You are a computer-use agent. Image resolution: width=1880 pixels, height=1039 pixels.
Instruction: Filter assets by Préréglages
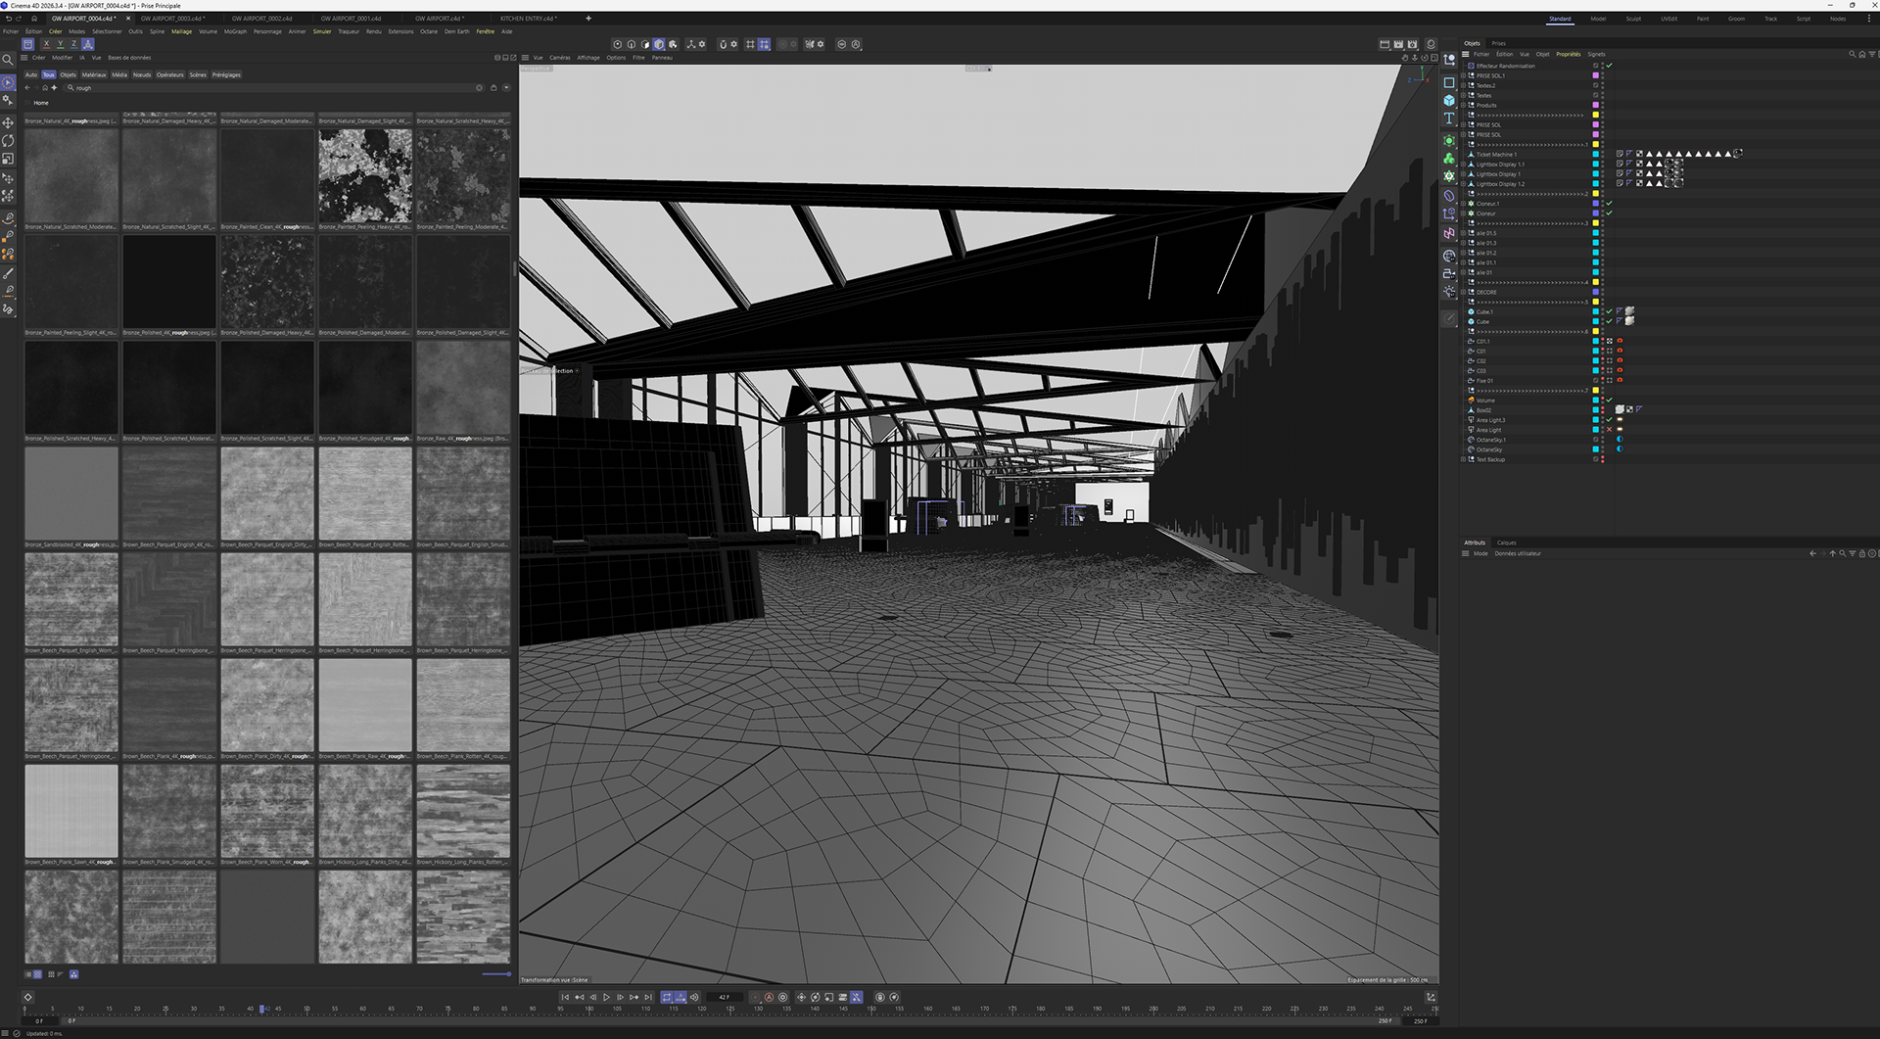[226, 74]
